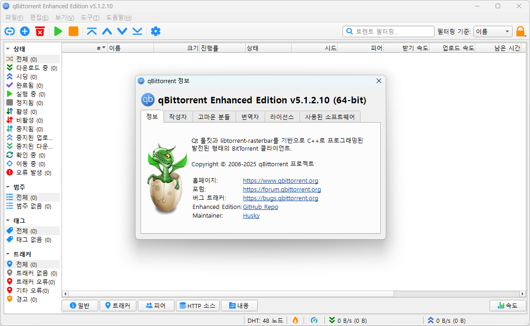Viewport: 530px width, 326px height.
Task: Select the 활성 (0) filter
Action: [x=32, y=112]
